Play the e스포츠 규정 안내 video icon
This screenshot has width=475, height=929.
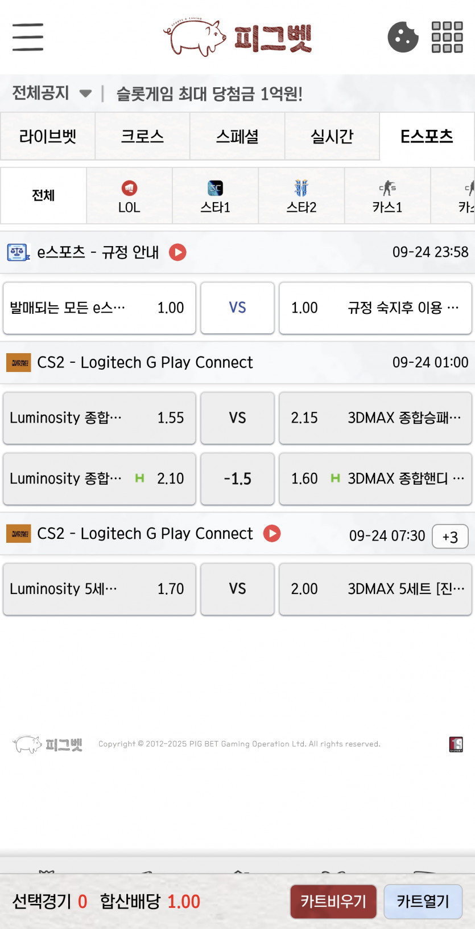[177, 252]
